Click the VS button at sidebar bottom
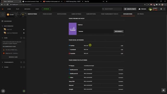167x94 pixels. pos(3,91)
